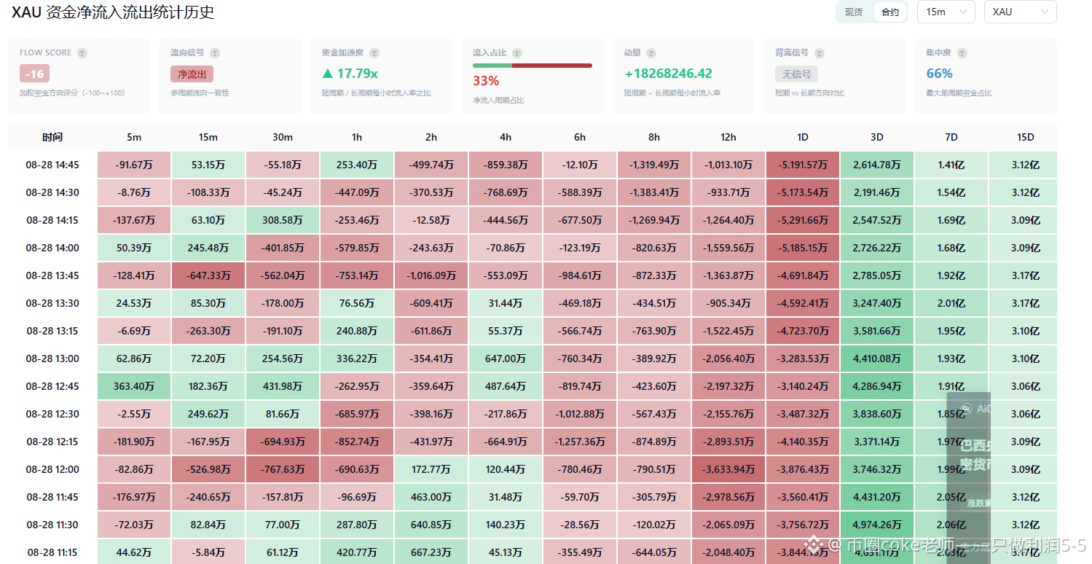
Task: Click the -91.67万 cell
Action: tap(134, 165)
